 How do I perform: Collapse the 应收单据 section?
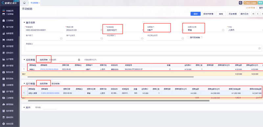click(x=24, y=60)
